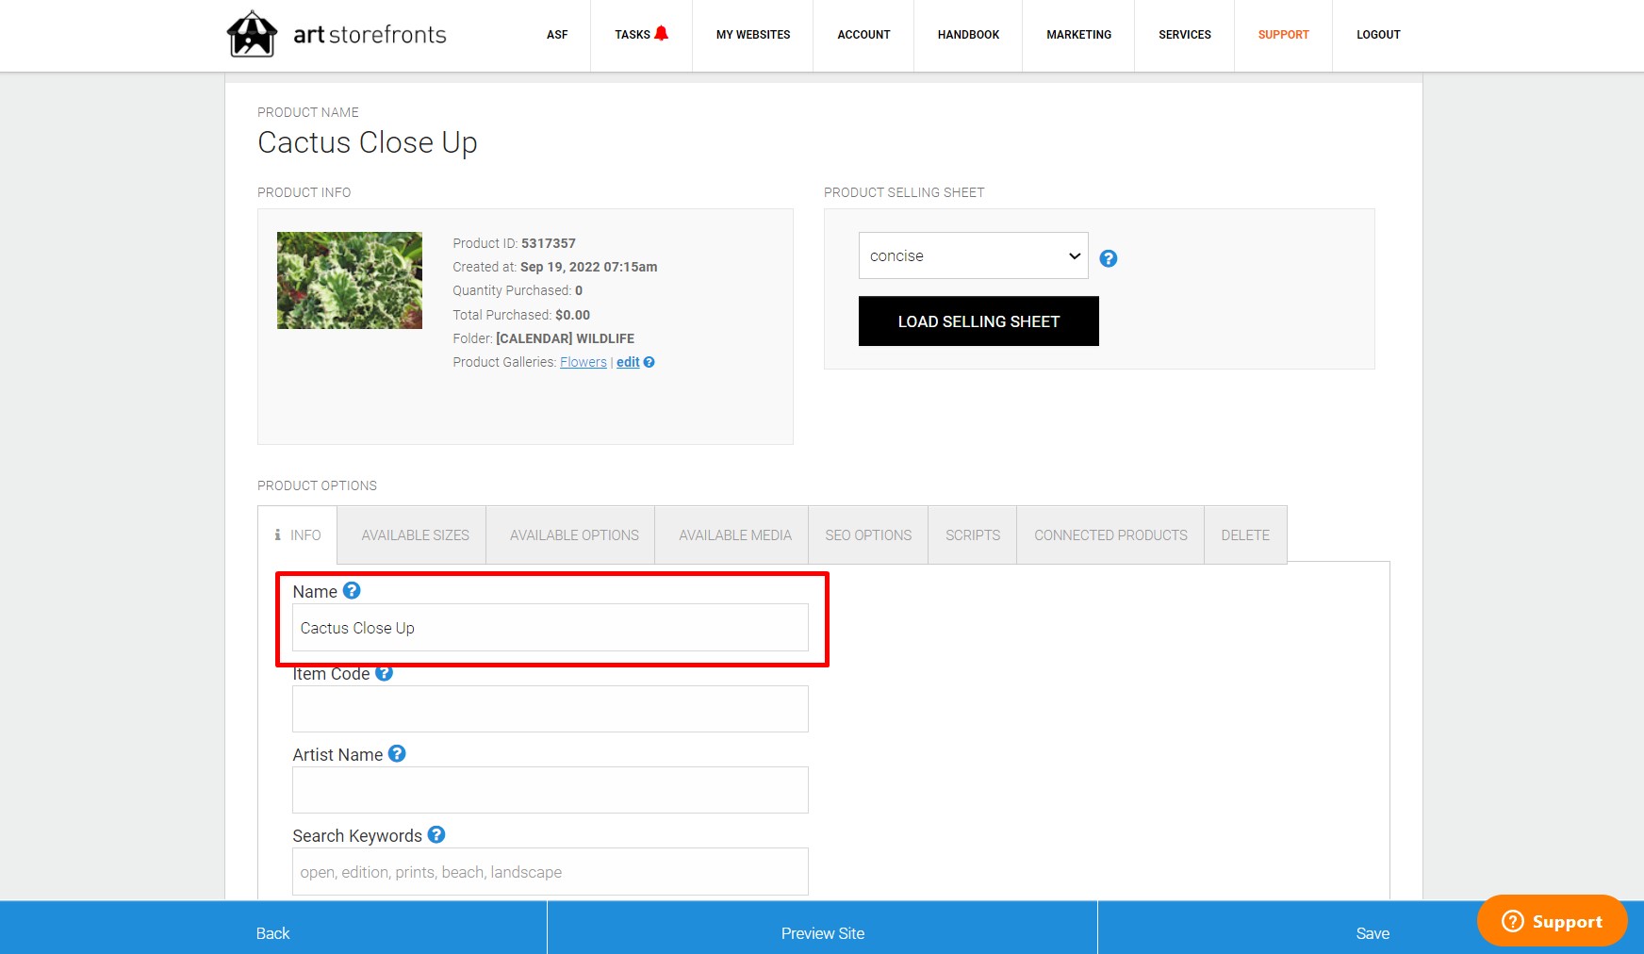Click the cactus product thumbnail image

(x=350, y=281)
